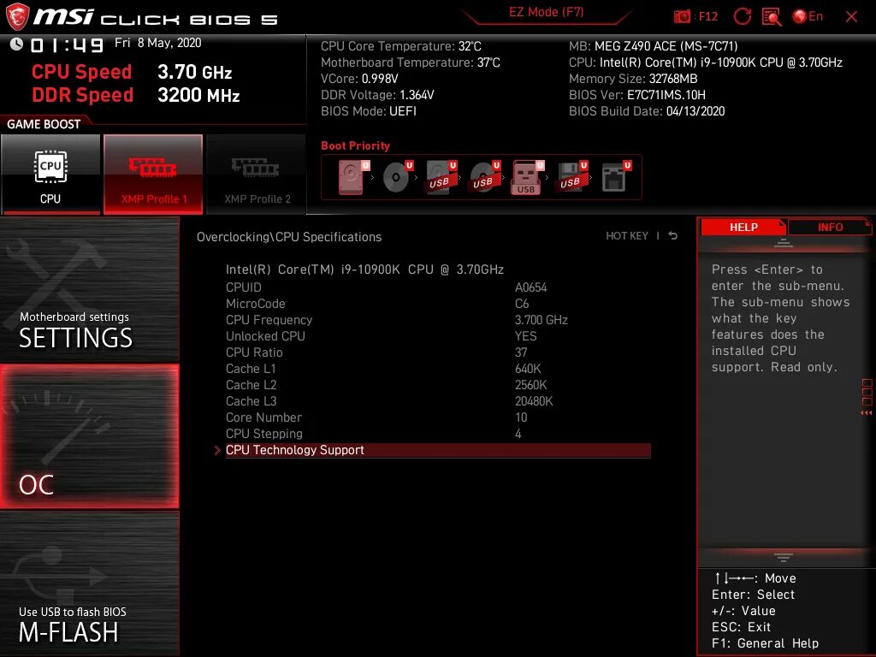Screen dimensions: 876x657
Task: Select the Core Number row
Action: (438, 417)
